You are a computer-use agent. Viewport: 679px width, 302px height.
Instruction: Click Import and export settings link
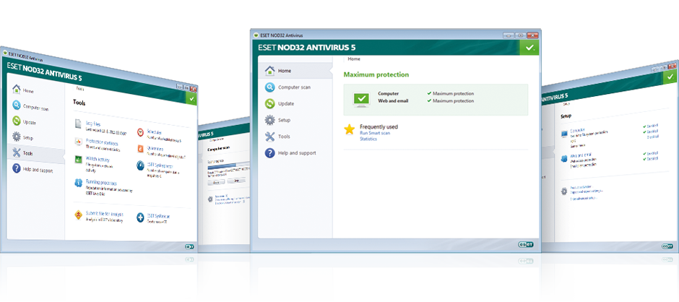(587, 191)
